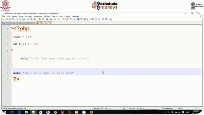Open File Explorer from taskbar
The width and height of the screenshot is (204, 115).
tap(26, 112)
